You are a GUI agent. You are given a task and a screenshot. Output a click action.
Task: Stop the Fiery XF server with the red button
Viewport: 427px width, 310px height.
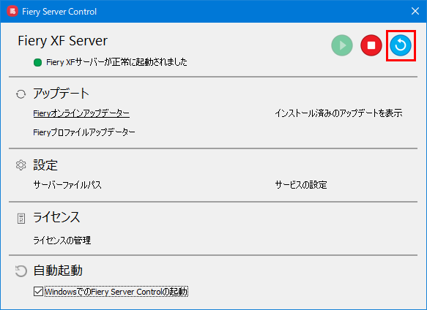[x=371, y=45]
